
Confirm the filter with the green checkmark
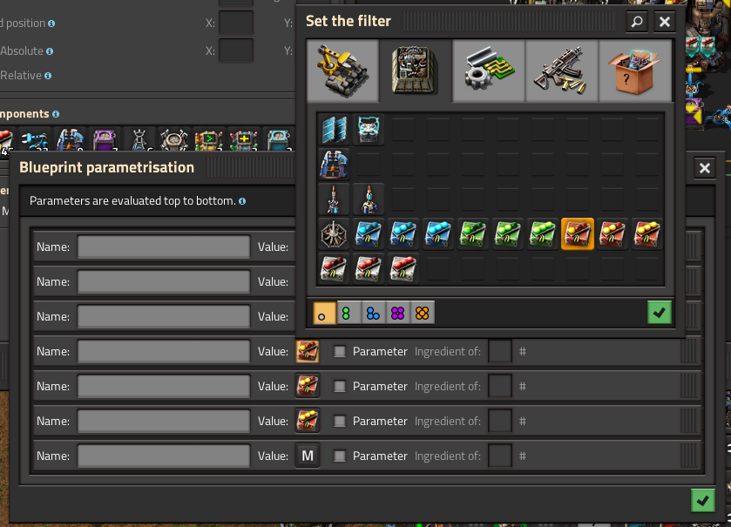[660, 312]
